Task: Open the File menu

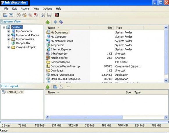Action: pyautogui.click(x=6, y=9)
